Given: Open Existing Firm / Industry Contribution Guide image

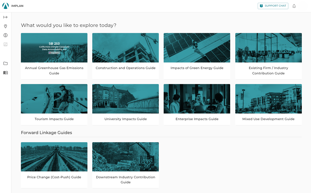Looking at the screenshot, I should coord(268,48).
